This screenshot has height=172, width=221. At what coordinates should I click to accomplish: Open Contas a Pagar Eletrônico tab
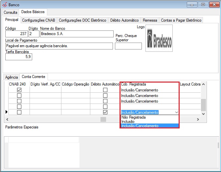[x=181, y=20]
